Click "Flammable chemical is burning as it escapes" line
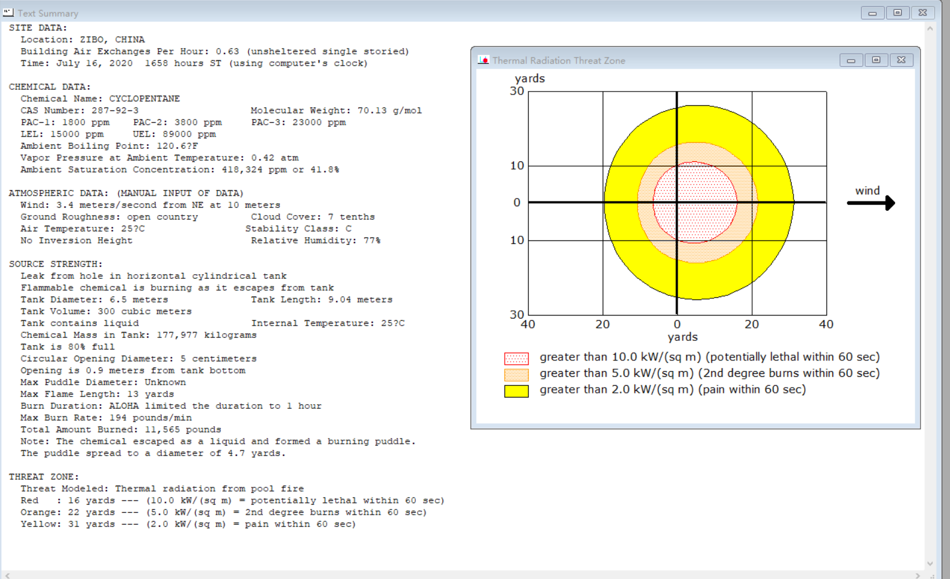 177,288
